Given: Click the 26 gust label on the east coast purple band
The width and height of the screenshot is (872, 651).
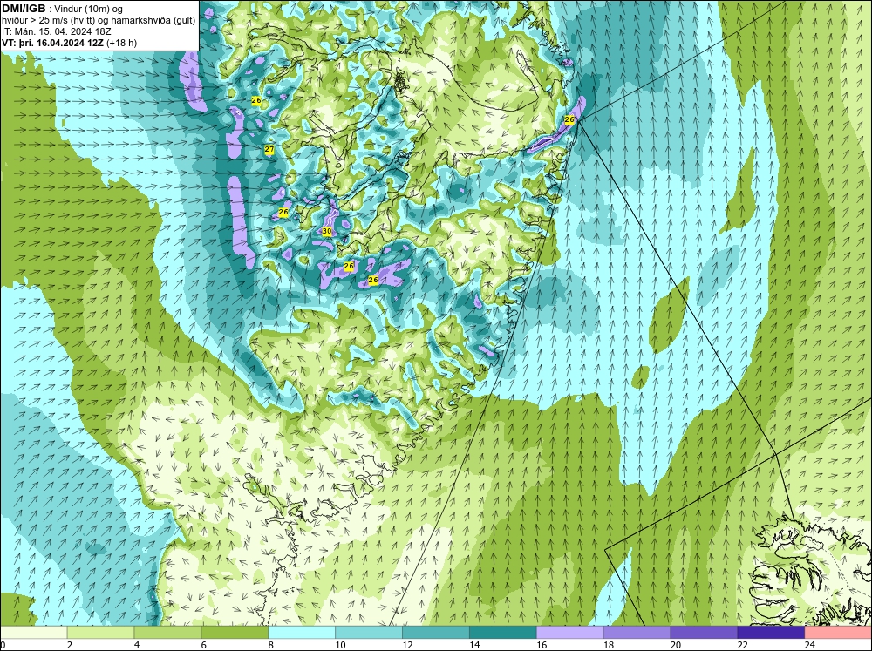Looking at the screenshot, I should (569, 119).
